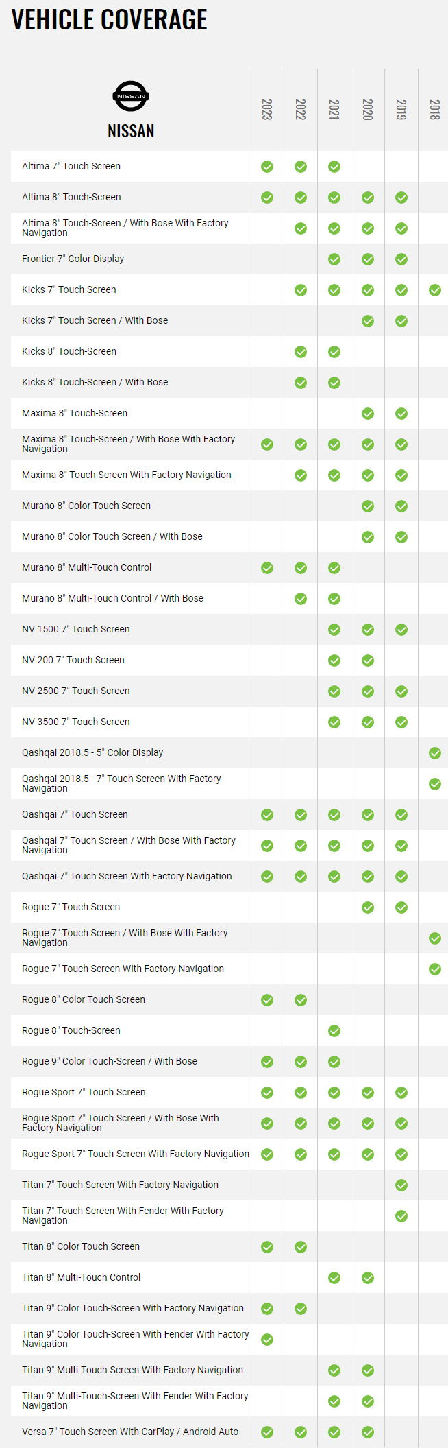Click the Maxima 8" Touch-Screen With Factory Navigation row label
448x1448 pixels.
tap(127, 475)
